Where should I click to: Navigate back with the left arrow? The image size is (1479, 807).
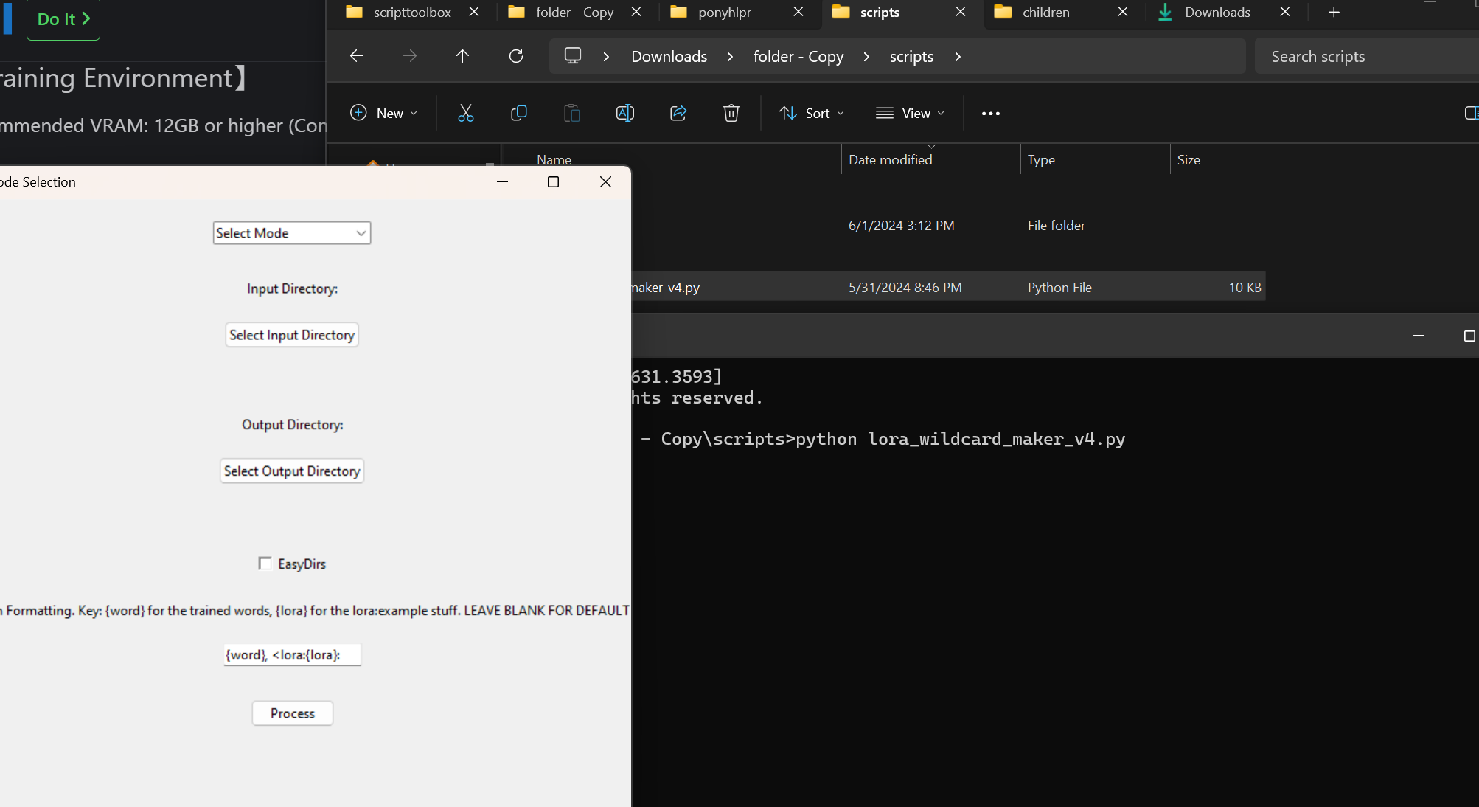click(357, 56)
